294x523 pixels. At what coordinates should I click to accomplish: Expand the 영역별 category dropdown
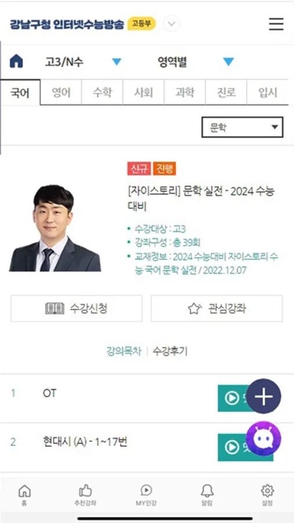click(196, 62)
